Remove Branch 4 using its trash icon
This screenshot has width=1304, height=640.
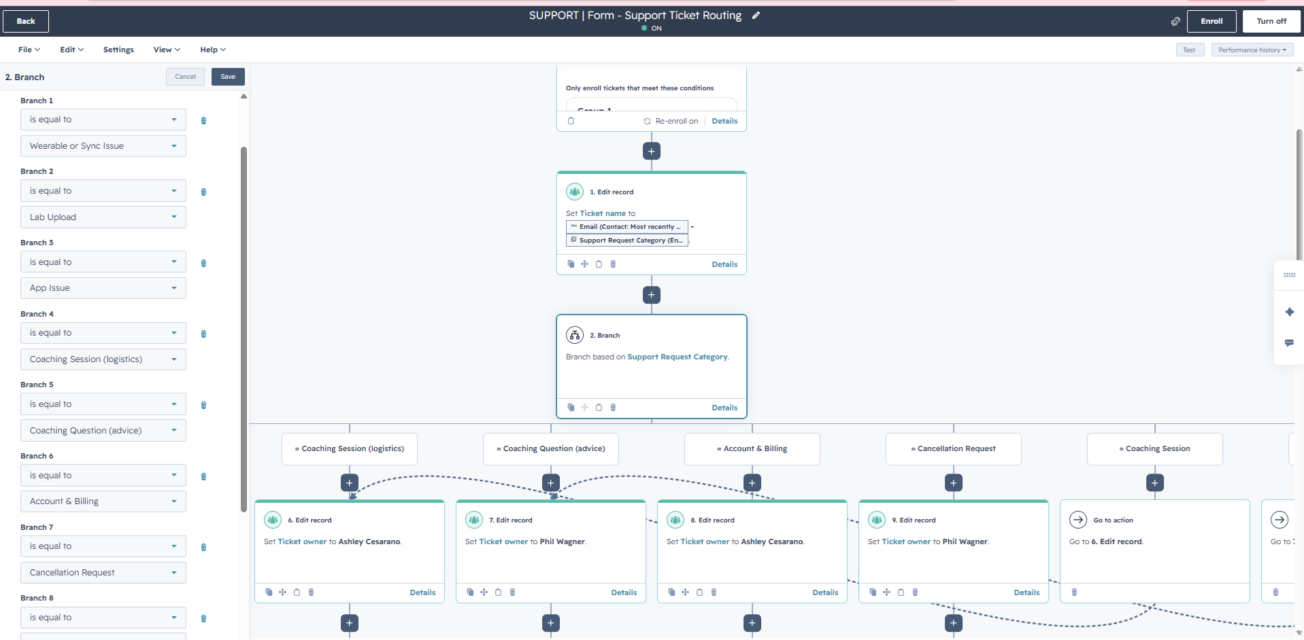(x=203, y=334)
